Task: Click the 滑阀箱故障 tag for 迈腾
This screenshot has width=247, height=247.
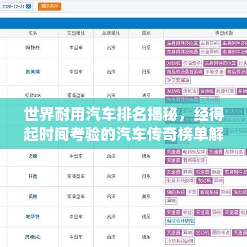Action: pos(194,161)
